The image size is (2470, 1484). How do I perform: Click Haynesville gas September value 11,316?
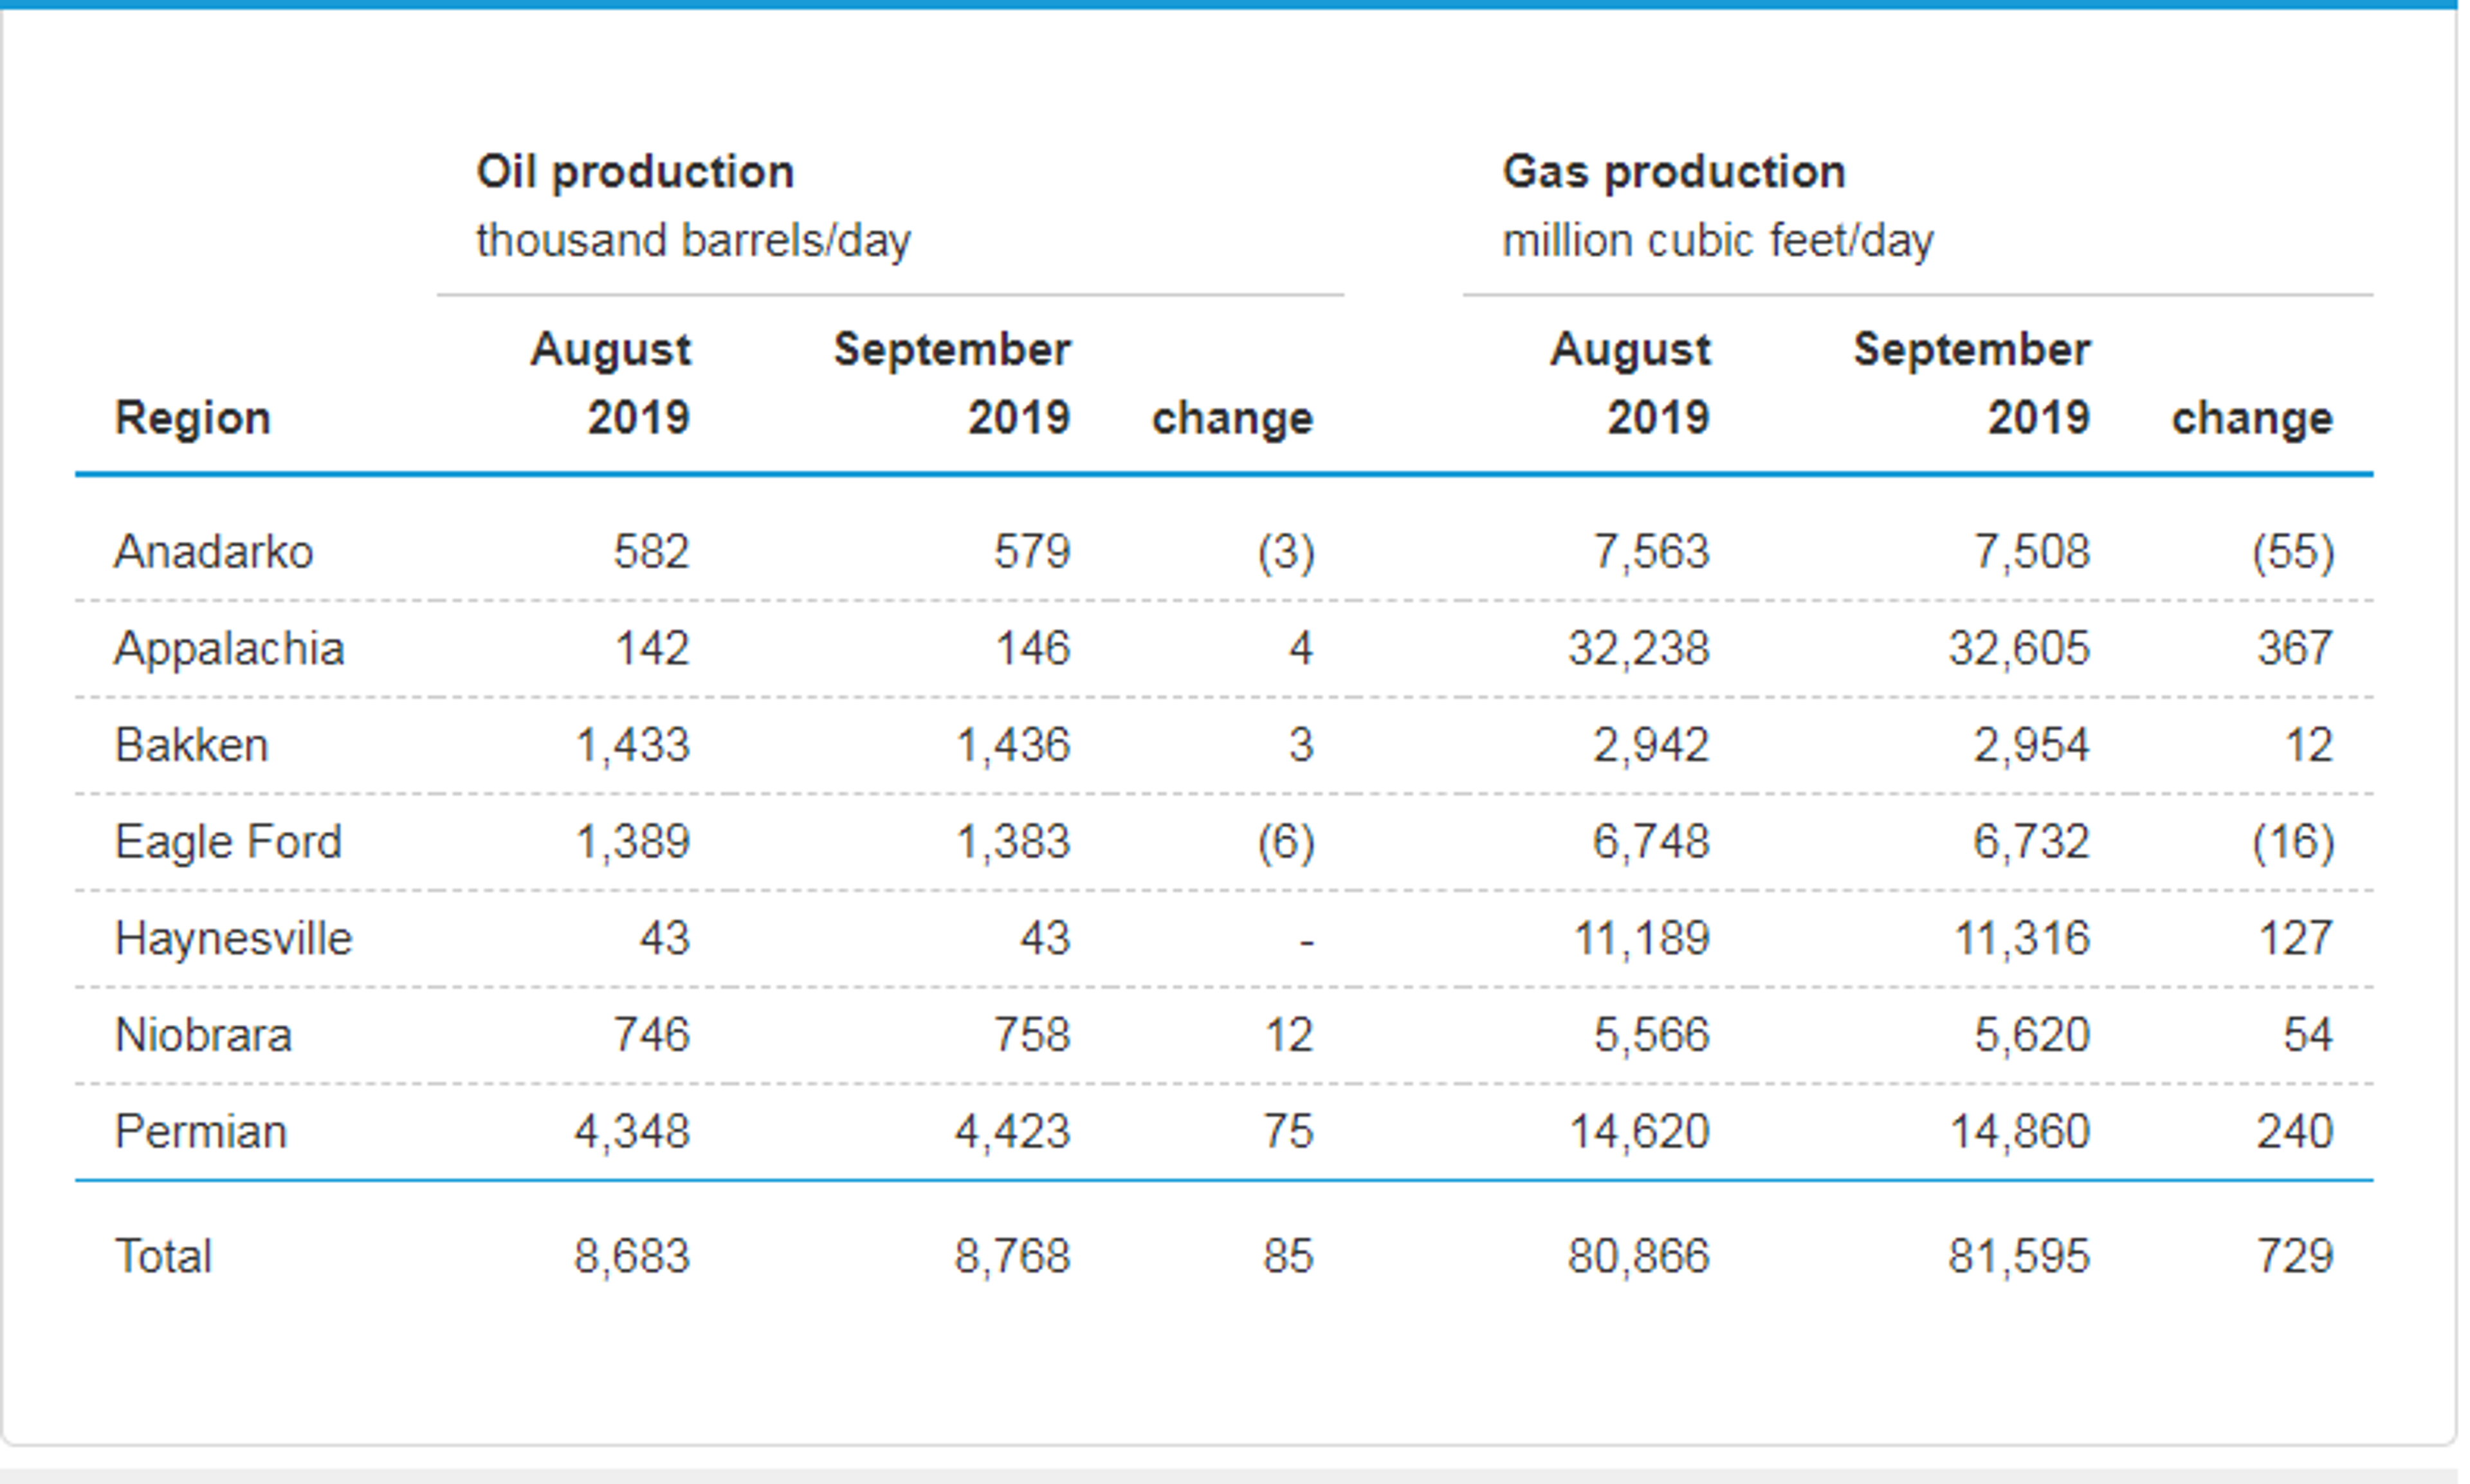tap(2022, 939)
